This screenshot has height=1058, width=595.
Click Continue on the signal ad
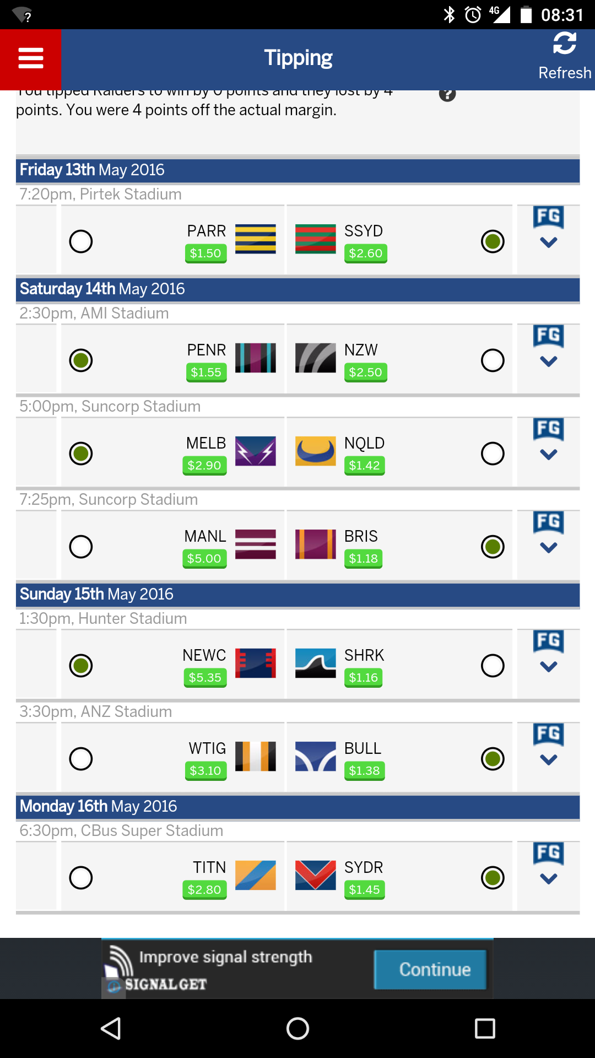click(x=430, y=969)
